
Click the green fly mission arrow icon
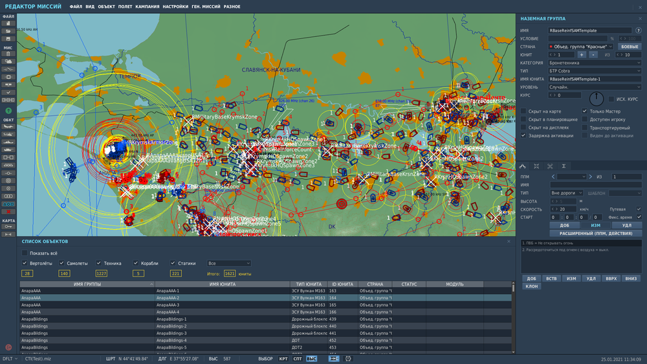click(8, 111)
